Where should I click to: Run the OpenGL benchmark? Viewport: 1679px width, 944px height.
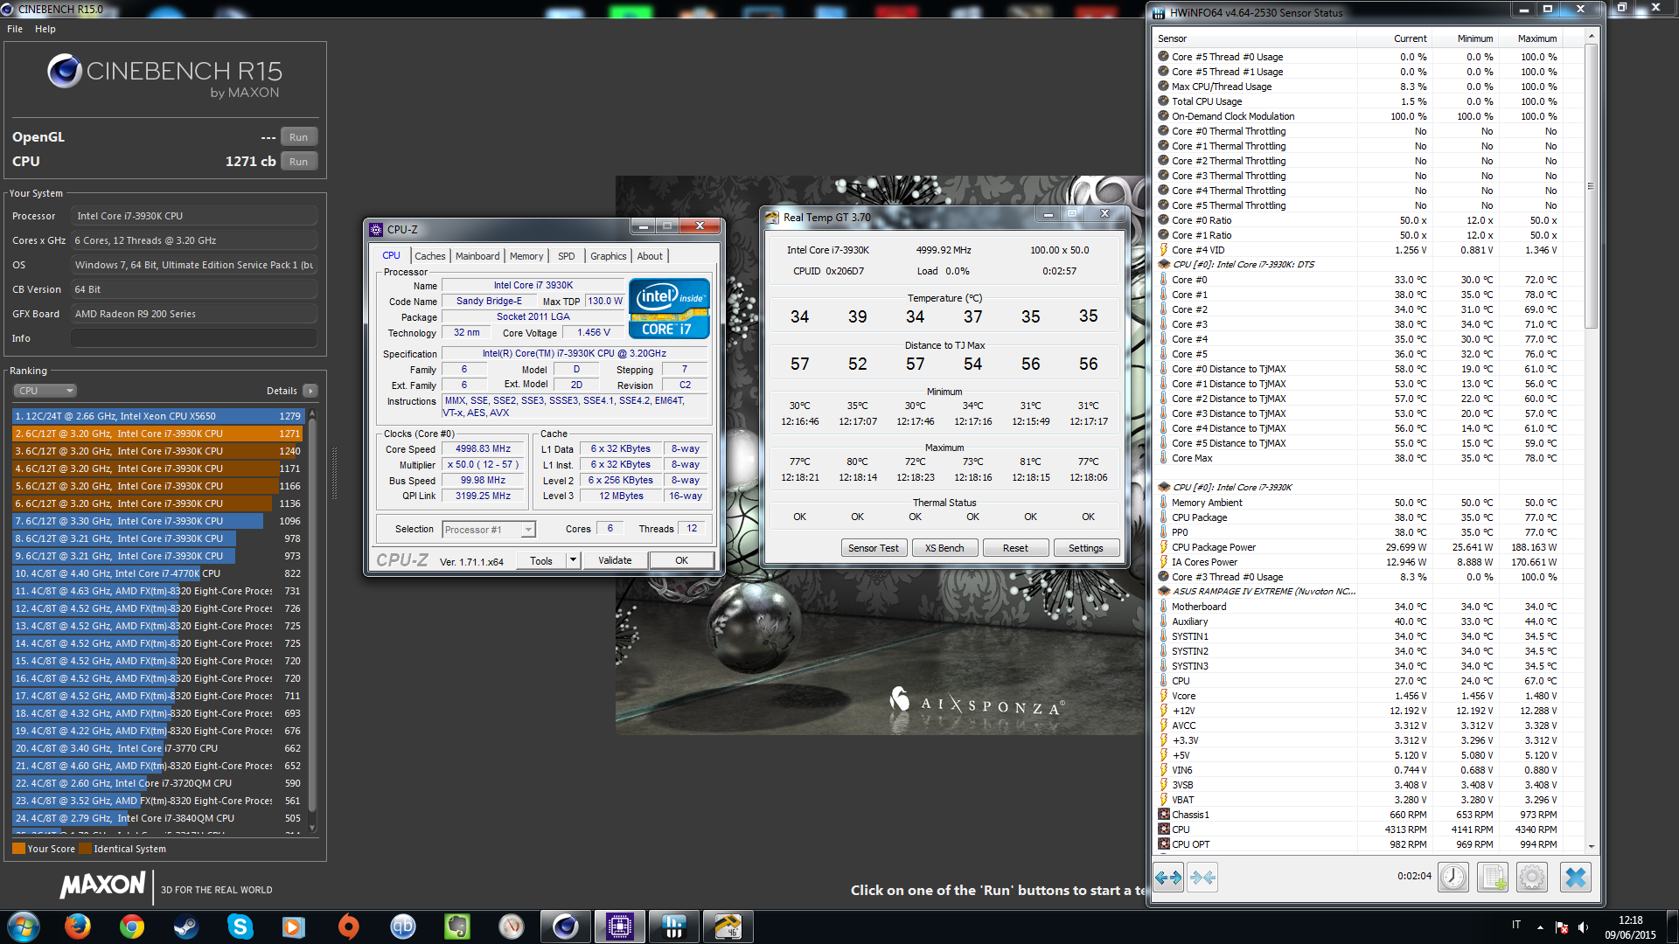298,137
